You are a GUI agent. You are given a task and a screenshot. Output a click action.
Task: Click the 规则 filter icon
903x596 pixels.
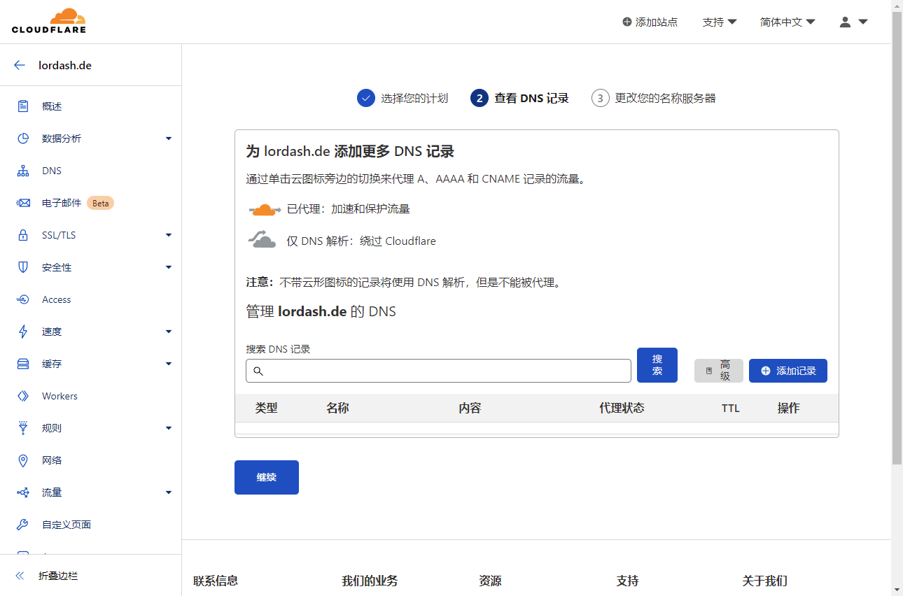(x=23, y=428)
